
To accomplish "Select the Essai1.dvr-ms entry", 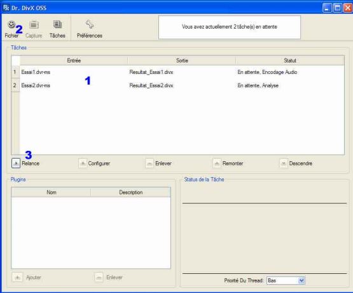I will (36, 72).
